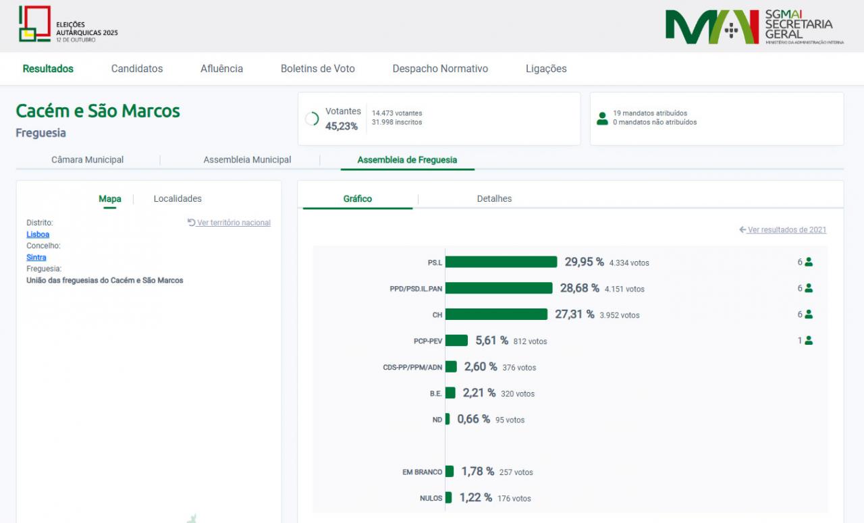Open the Lisboa district link

coord(38,235)
